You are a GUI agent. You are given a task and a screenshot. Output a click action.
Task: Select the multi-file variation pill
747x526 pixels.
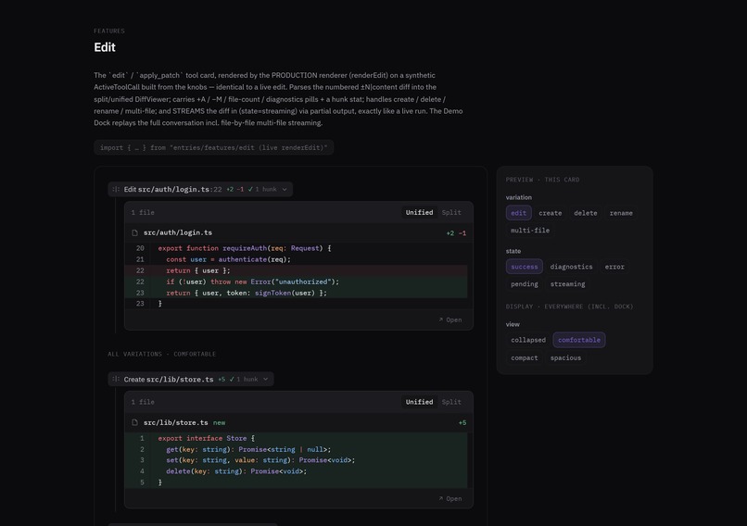[x=530, y=231]
